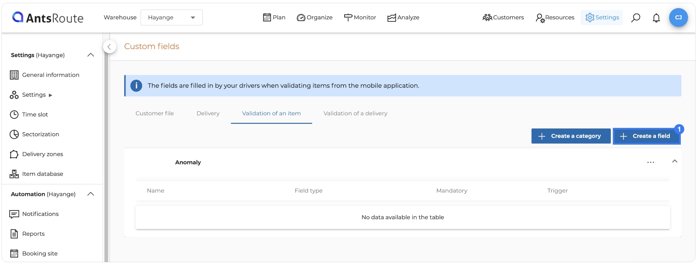Click the Custom fields page title
The width and height of the screenshot is (697, 265).
tap(152, 46)
